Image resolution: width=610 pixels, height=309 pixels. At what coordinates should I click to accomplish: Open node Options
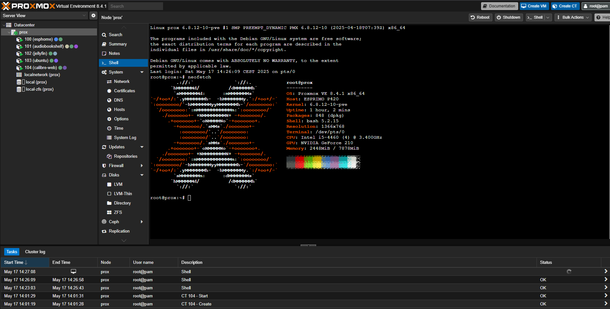(x=121, y=119)
